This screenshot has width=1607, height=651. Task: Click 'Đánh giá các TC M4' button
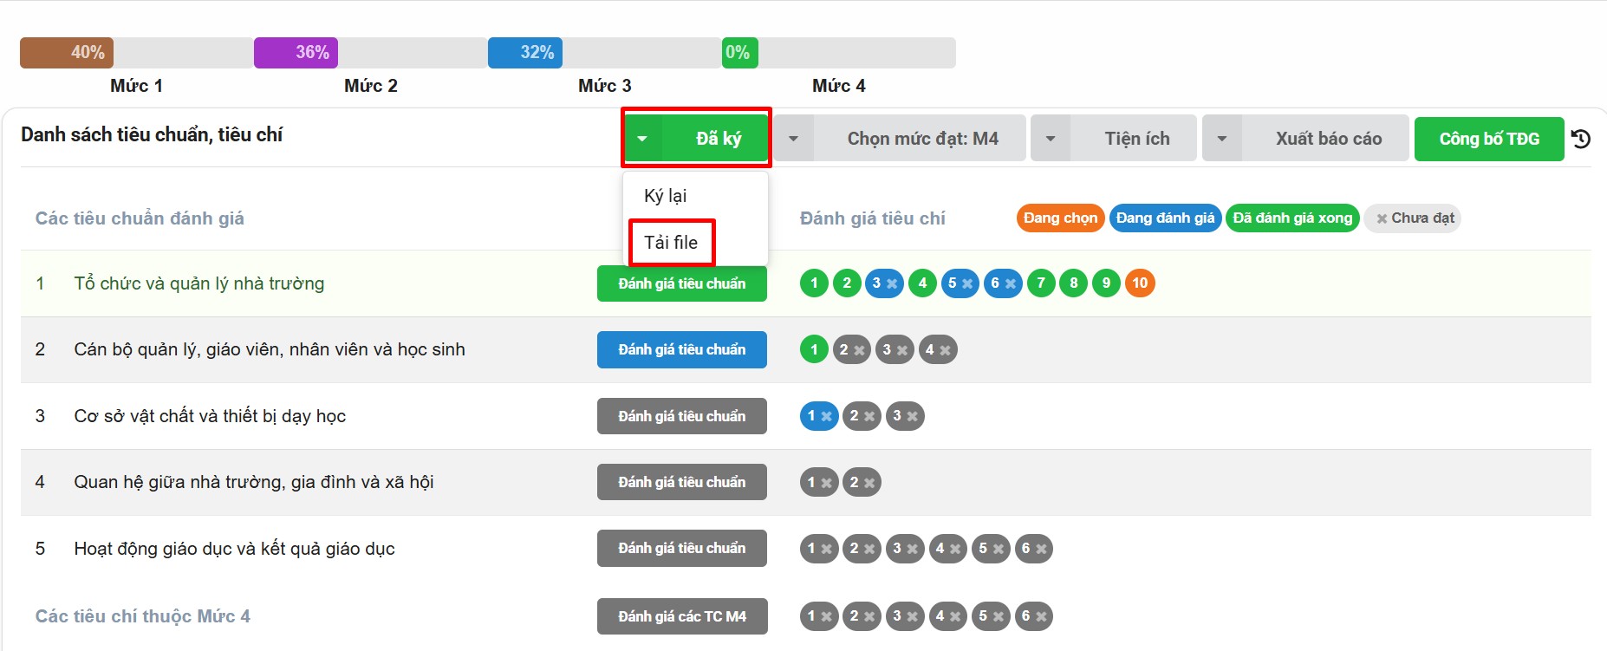point(681,616)
